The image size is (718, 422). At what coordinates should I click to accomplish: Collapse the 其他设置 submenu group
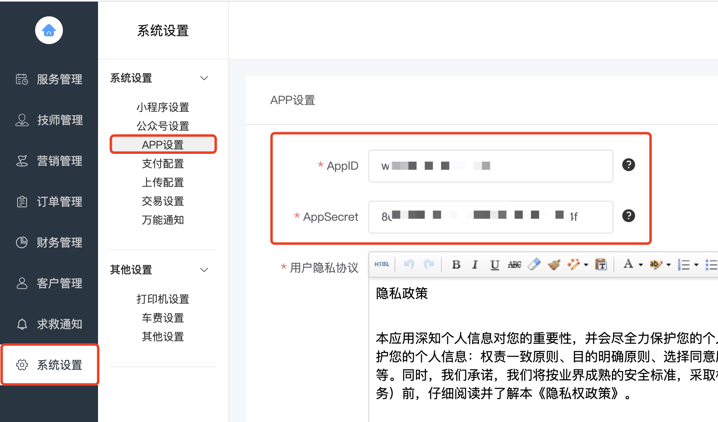click(x=204, y=270)
